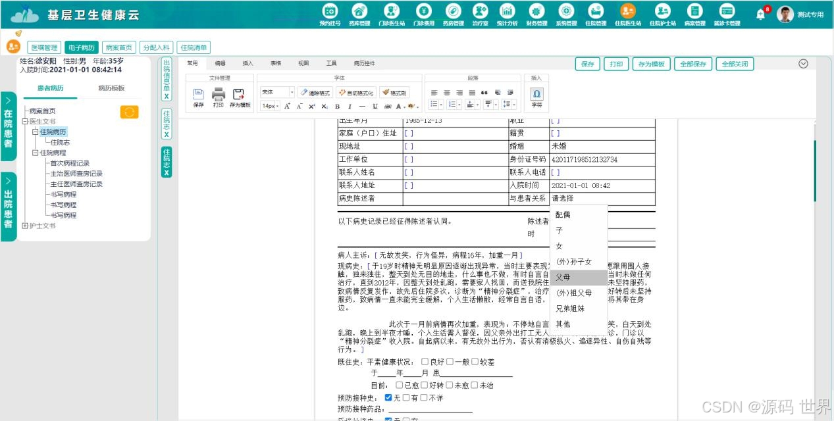Check the 好转 checkbox
The width and height of the screenshot is (834, 421).
[425, 385]
